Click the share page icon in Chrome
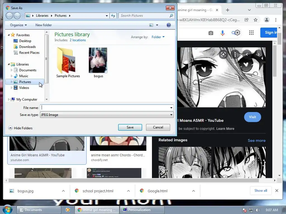This screenshot has width=286, height=214. pyautogui.click(x=247, y=20)
